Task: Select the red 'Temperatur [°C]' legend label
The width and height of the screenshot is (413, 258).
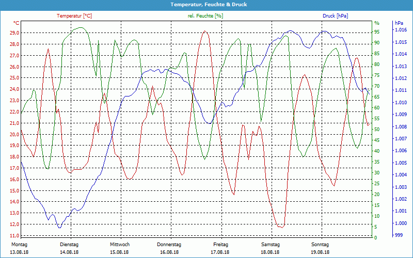Action: click(x=74, y=16)
